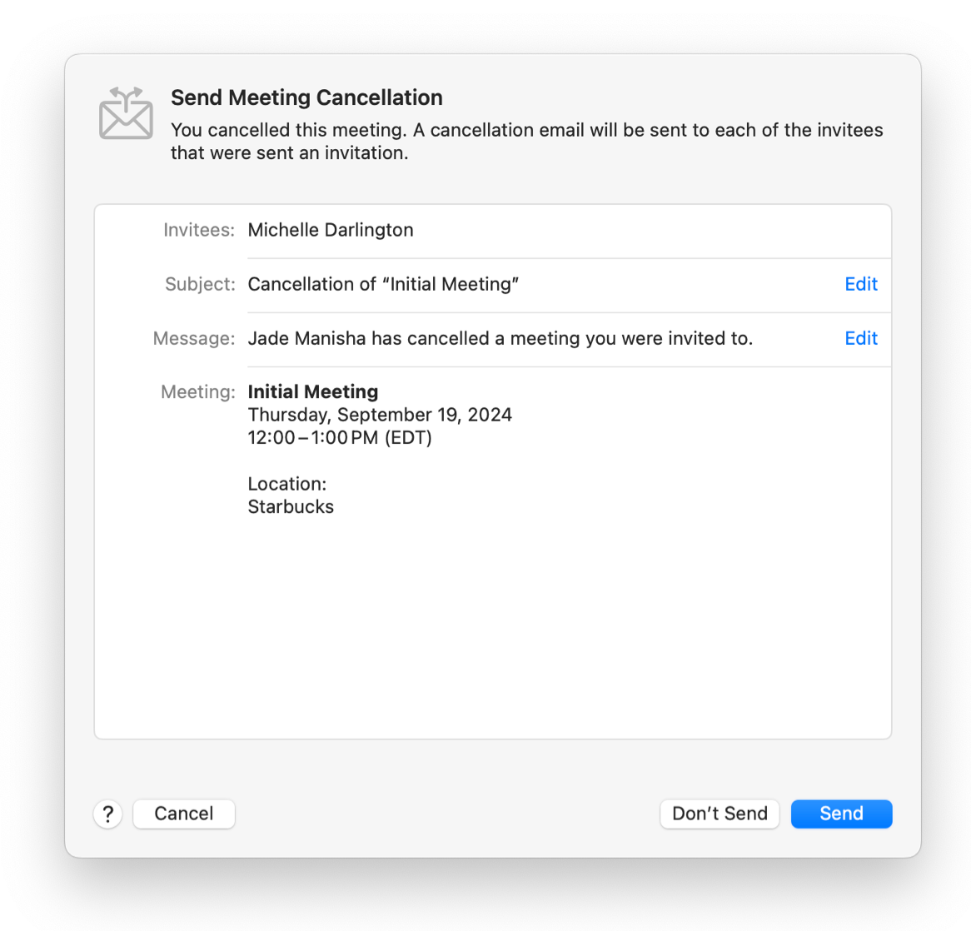Click the Send Meeting Cancellation heading
This screenshot has width=971, height=931.
306,97
